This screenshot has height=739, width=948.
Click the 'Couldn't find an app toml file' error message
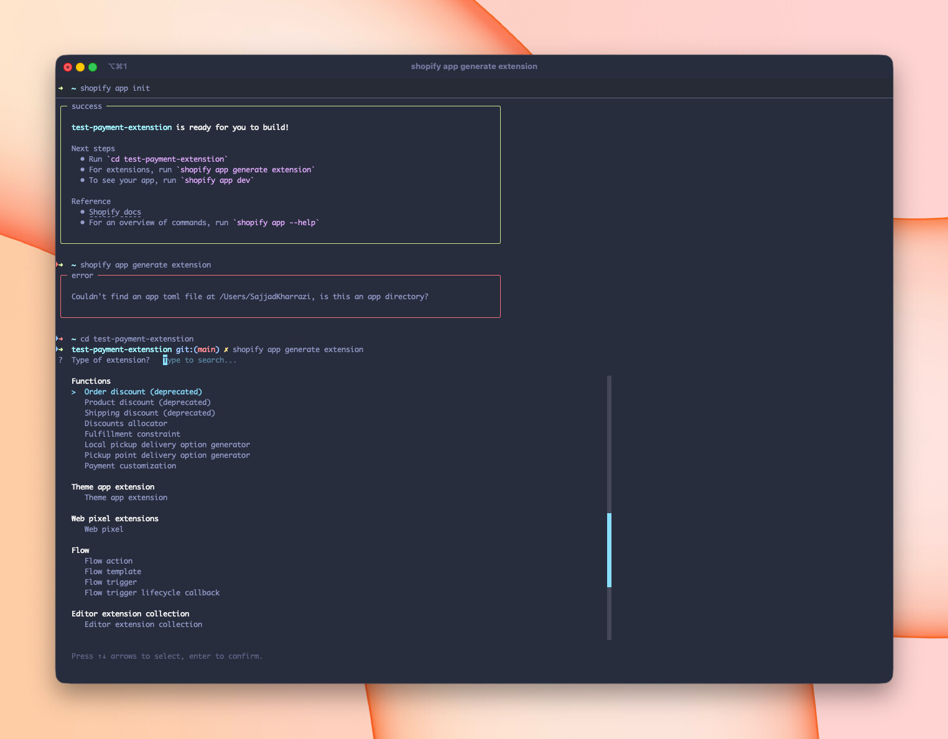250,297
